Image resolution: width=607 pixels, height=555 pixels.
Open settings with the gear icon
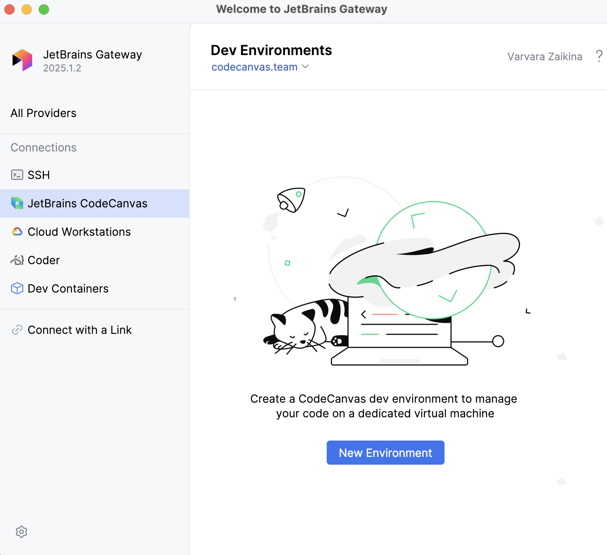(x=21, y=532)
